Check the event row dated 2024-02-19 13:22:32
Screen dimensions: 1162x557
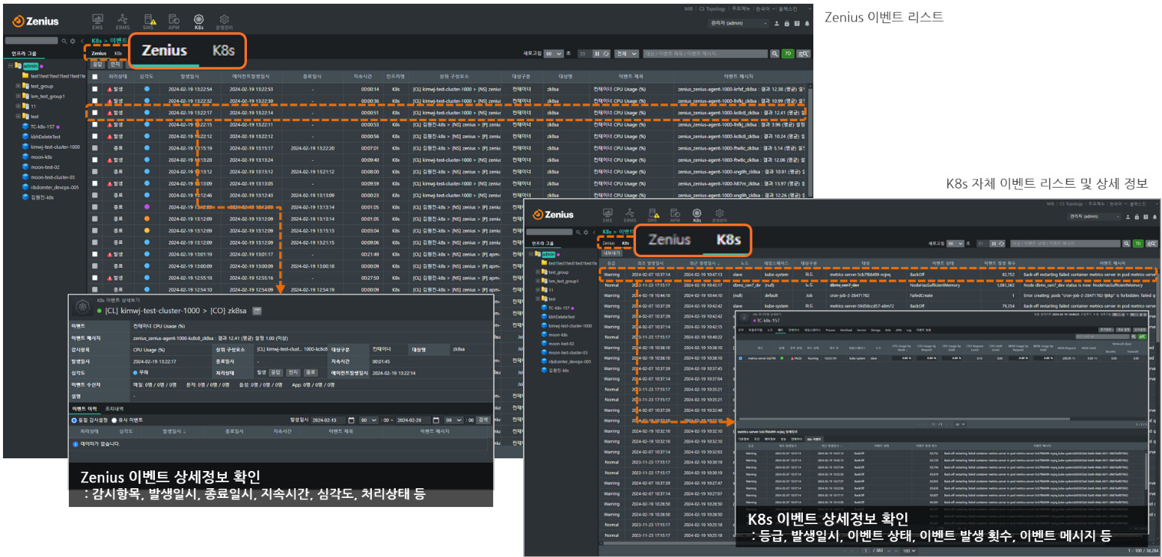click(x=95, y=100)
